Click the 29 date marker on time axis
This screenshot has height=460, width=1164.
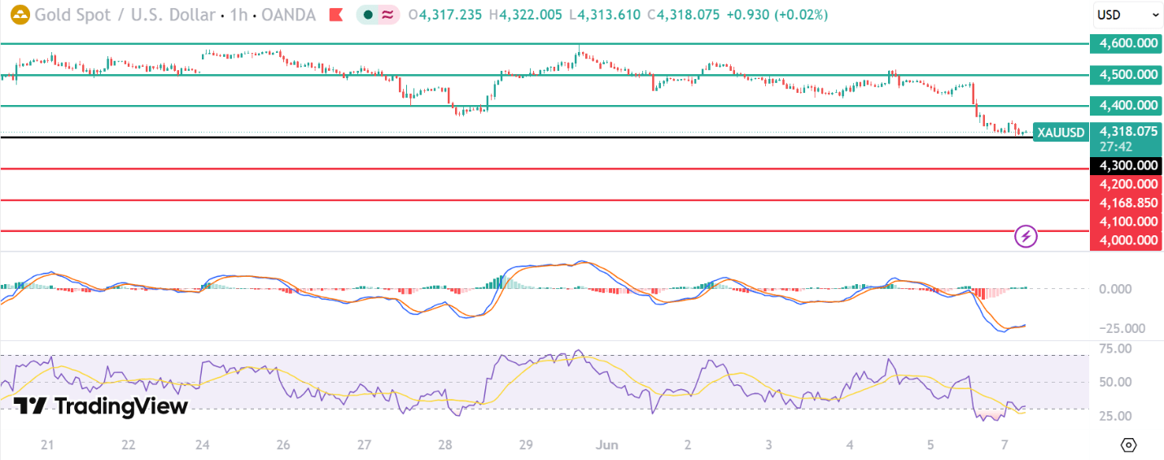point(526,445)
